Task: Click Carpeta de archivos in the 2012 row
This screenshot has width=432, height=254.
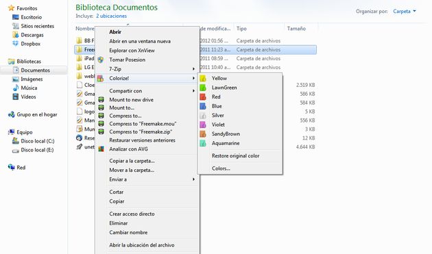Action: [x=259, y=40]
